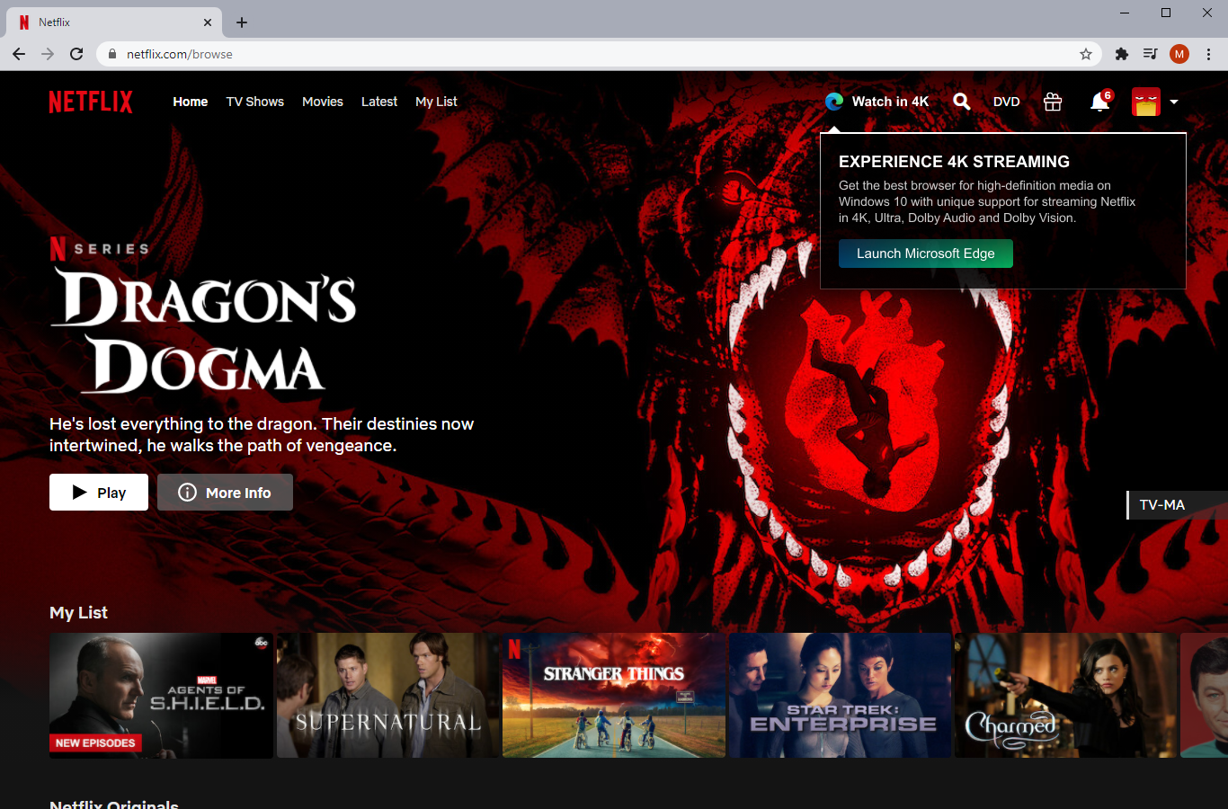Click the DVD link
This screenshot has height=809, width=1228.
coord(1007,102)
